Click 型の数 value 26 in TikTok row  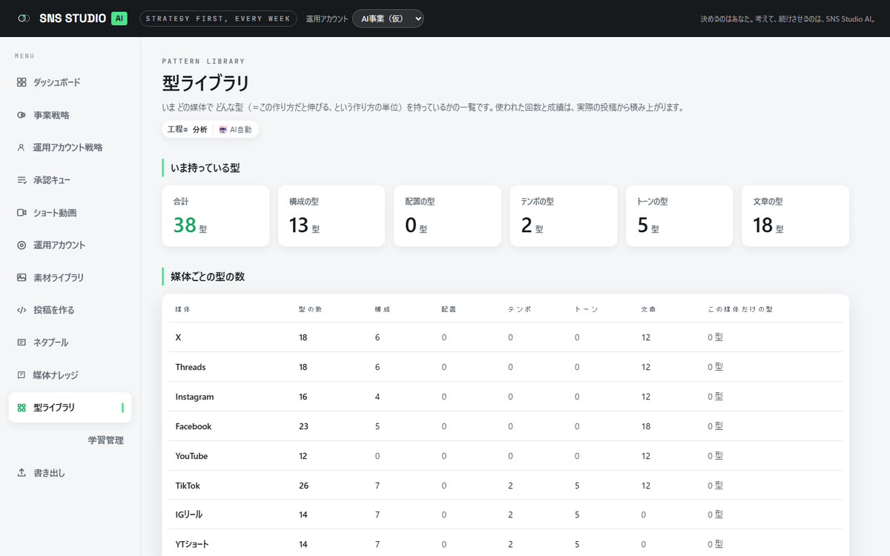303,486
